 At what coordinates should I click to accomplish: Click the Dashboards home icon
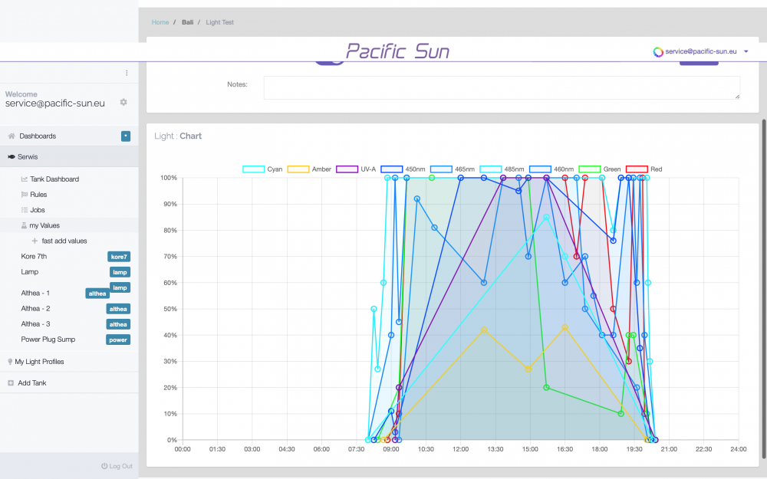tap(12, 136)
